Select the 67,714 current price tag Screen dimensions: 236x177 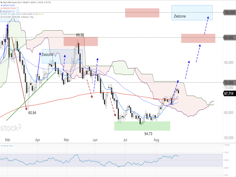pyautogui.click(x=229, y=94)
